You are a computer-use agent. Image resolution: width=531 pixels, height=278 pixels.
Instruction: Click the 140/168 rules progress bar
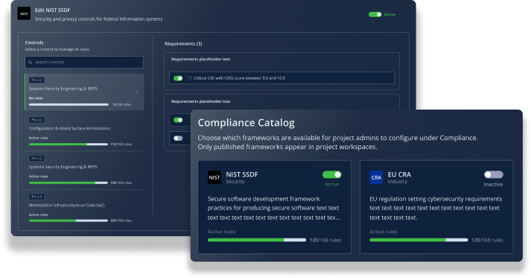click(x=69, y=183)
